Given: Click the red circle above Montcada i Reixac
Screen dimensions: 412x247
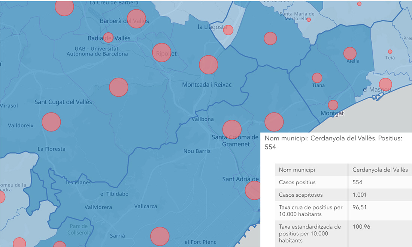Looking at the screenshot, I should pyautogui.click(x=208, y=65).
